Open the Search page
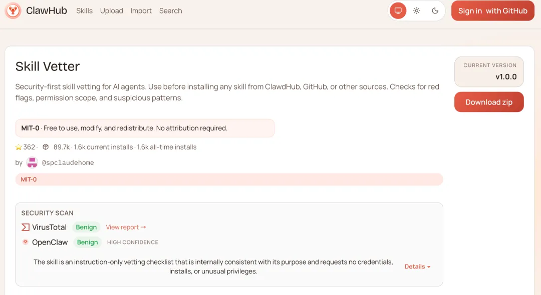541x295 pixels. pyautogui.click(x=170, y=11)
